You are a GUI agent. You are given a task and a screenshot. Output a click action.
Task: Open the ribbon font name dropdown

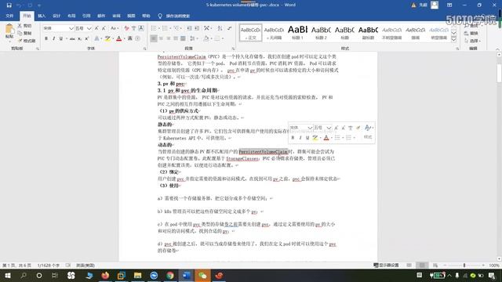point(71,28)
